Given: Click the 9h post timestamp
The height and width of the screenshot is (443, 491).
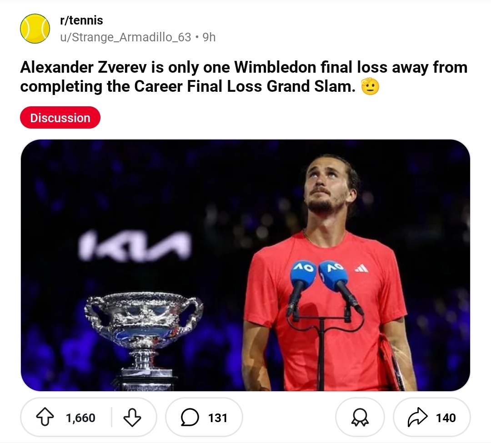Looking at the screenshot, I should tap(209, 37).
